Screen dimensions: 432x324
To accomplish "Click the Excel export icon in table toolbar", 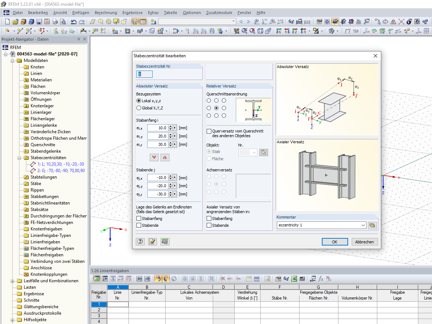I will (x=294, y=279).
